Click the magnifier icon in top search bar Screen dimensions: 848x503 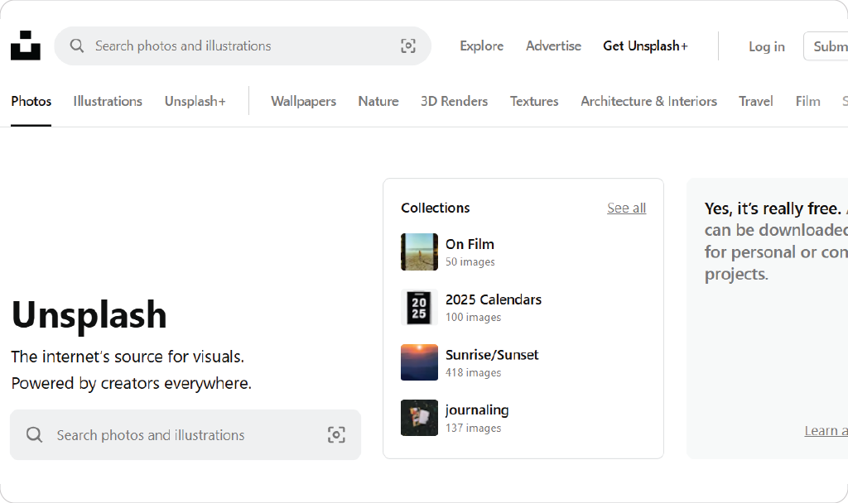coord(77,46)
